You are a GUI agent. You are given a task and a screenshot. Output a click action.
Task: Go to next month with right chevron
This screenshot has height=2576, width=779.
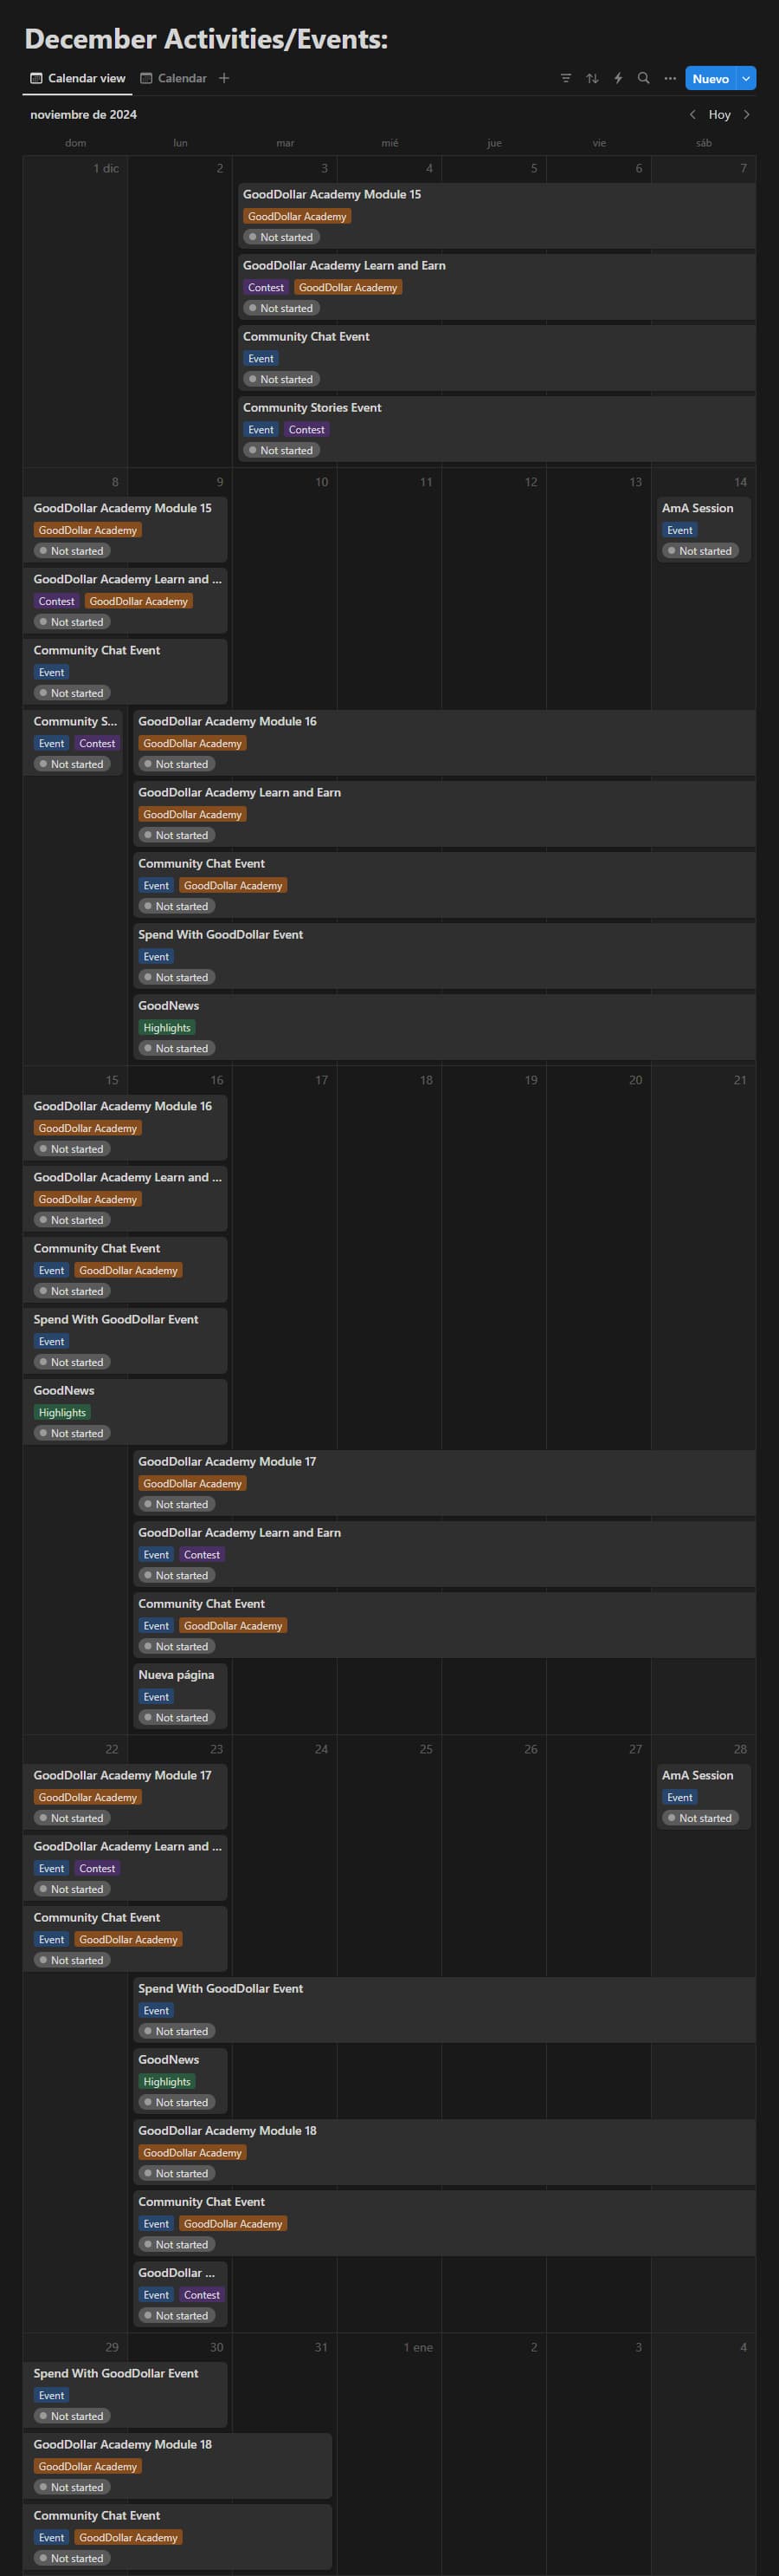[746, 114]
